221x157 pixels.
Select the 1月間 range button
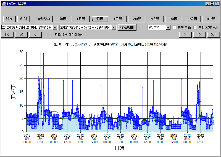(x=81, y=19)
